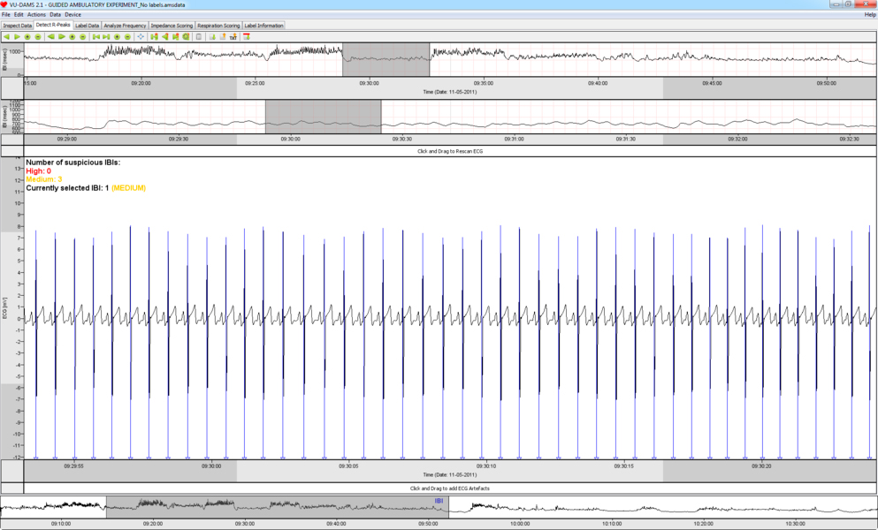Screen dimensions: 878x530
Task: Click the 'Click and Drag to Rescan ECG' bar
Action: pyautogui.click(x=450, y=151)
